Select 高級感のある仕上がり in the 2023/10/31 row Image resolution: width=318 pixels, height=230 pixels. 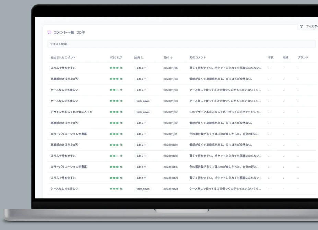tap(64, 145)
